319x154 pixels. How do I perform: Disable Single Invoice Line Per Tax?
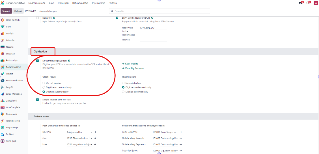(x=37, y=100)
